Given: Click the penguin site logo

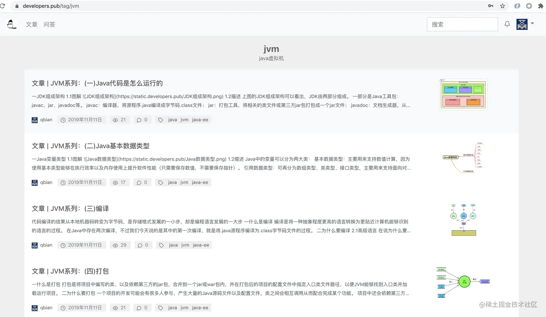Looking at the screenshot, I should pyautogui.click(x=11, y=24).
